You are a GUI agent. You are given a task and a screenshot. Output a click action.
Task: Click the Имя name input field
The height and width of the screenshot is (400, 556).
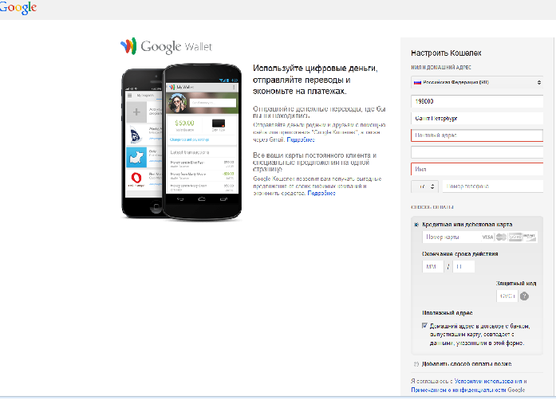coord(477,170)
